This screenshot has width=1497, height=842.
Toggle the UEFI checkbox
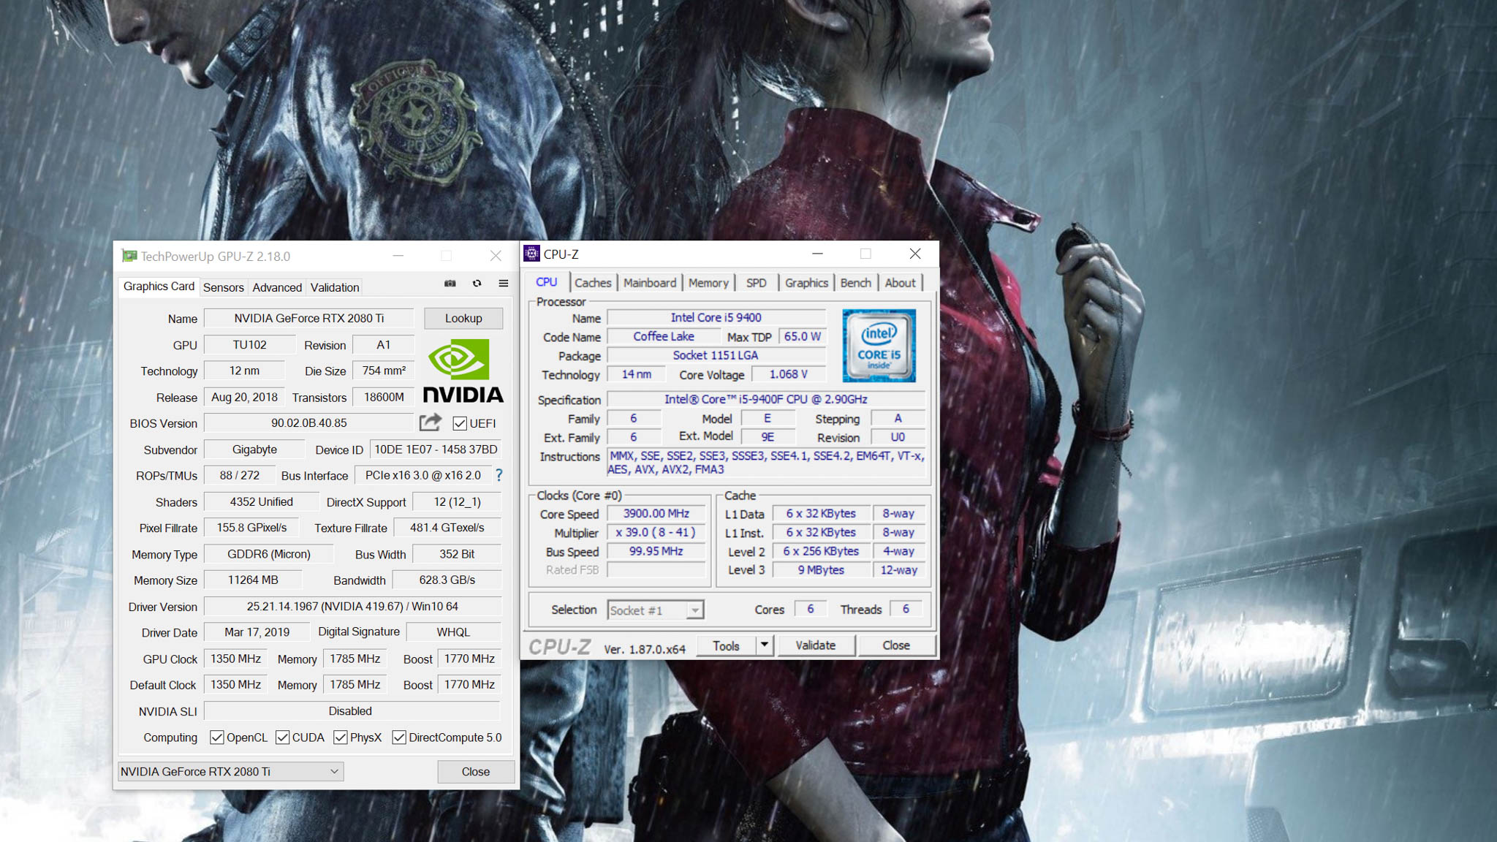click(x=460, y=423)
